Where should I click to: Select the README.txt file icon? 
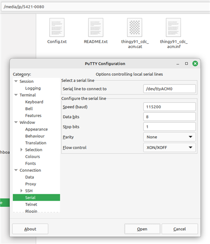pos(96,27)
